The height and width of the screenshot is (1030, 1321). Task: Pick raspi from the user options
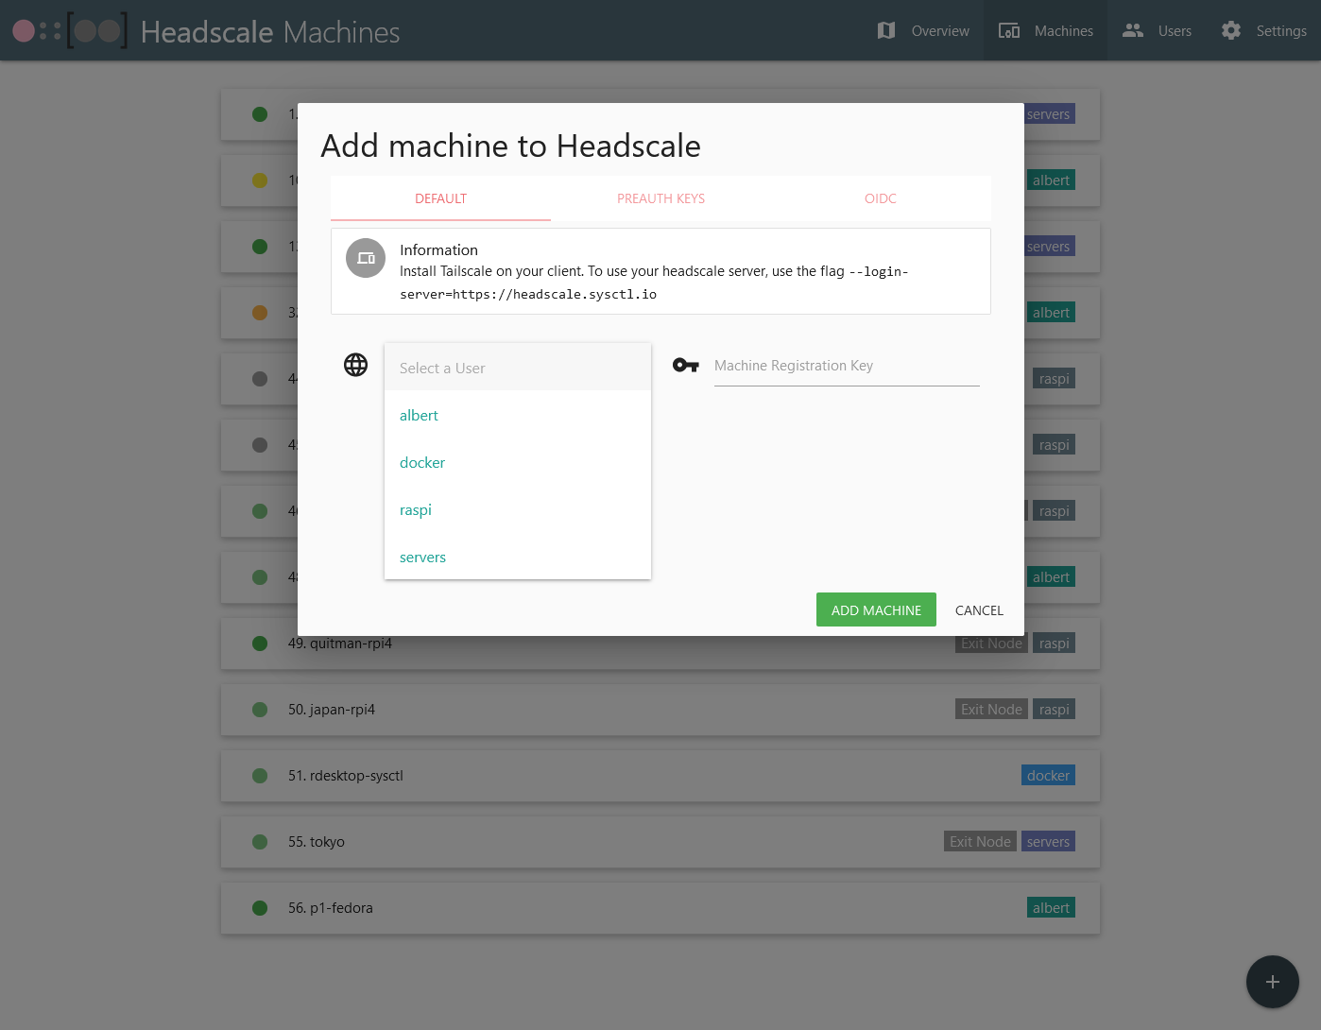click(x=416, y=510)
